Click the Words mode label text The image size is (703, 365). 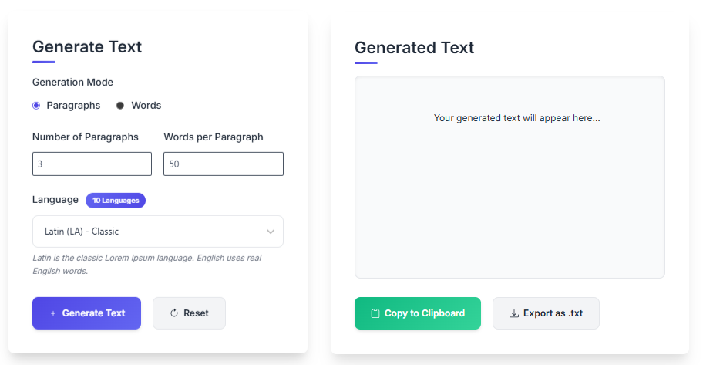[x=146, y=105]
